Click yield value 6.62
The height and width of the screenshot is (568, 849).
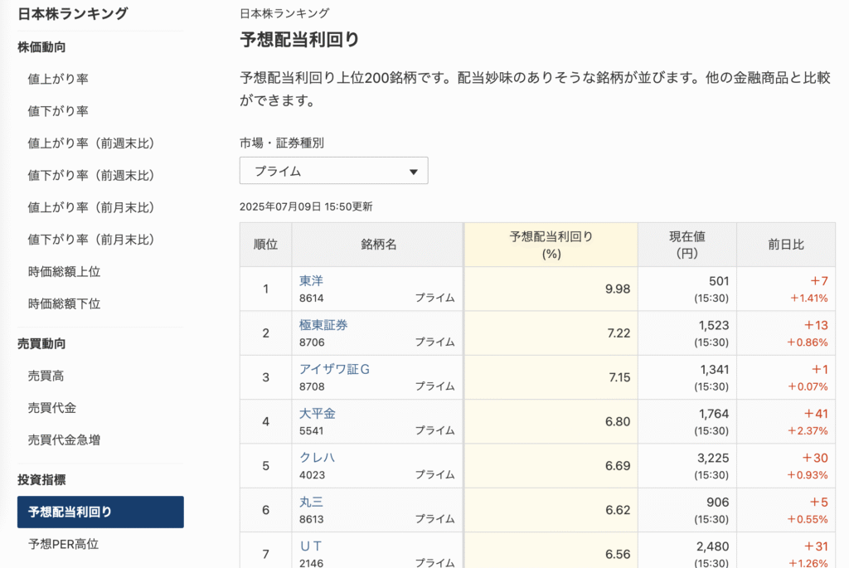(618, 510)
